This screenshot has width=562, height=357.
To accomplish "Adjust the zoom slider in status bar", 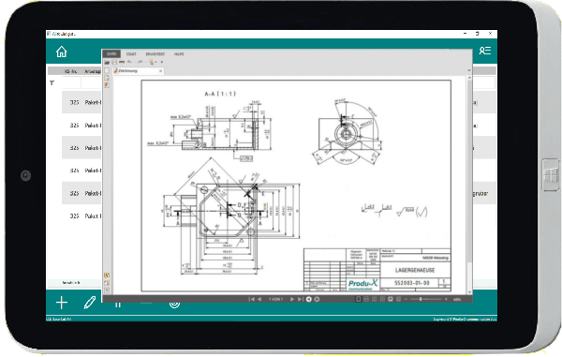I will coord(420,299).
